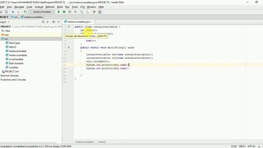Open the Window menu
The image size is (263, 148).
pyautogui.click(x=91, y=7)
